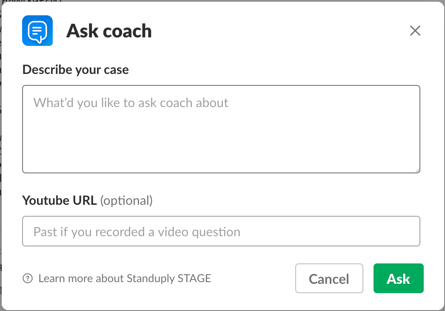Click the textarea resize handle corner
445x311 pixels.
click(418, 170)
